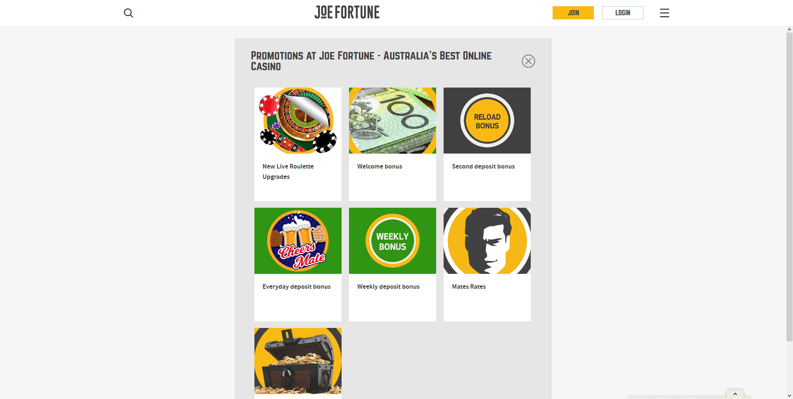Open Second deposit bonus link
Viewport: 793px width, 399px height.
coord(483,166)
